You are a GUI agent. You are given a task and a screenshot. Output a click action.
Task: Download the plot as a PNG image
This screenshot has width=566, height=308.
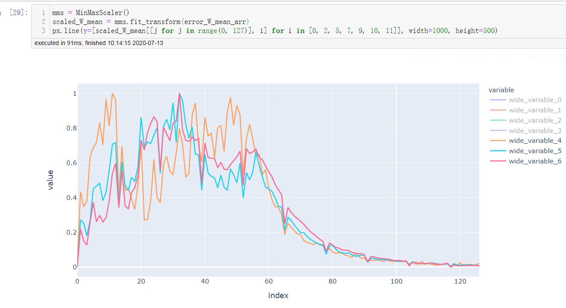pyautogui.click(x=417, y=59)
